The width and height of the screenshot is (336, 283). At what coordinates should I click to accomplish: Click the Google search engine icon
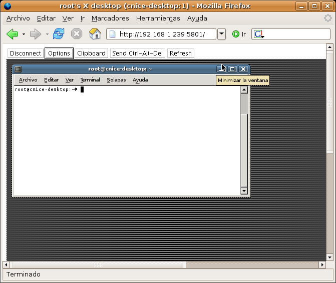(x=258, y=34)
